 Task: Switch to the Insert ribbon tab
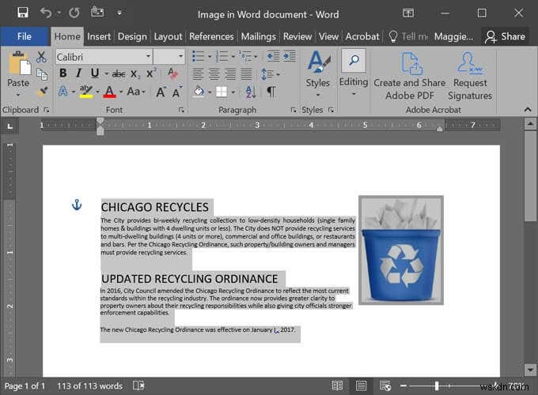coord(99,36)
